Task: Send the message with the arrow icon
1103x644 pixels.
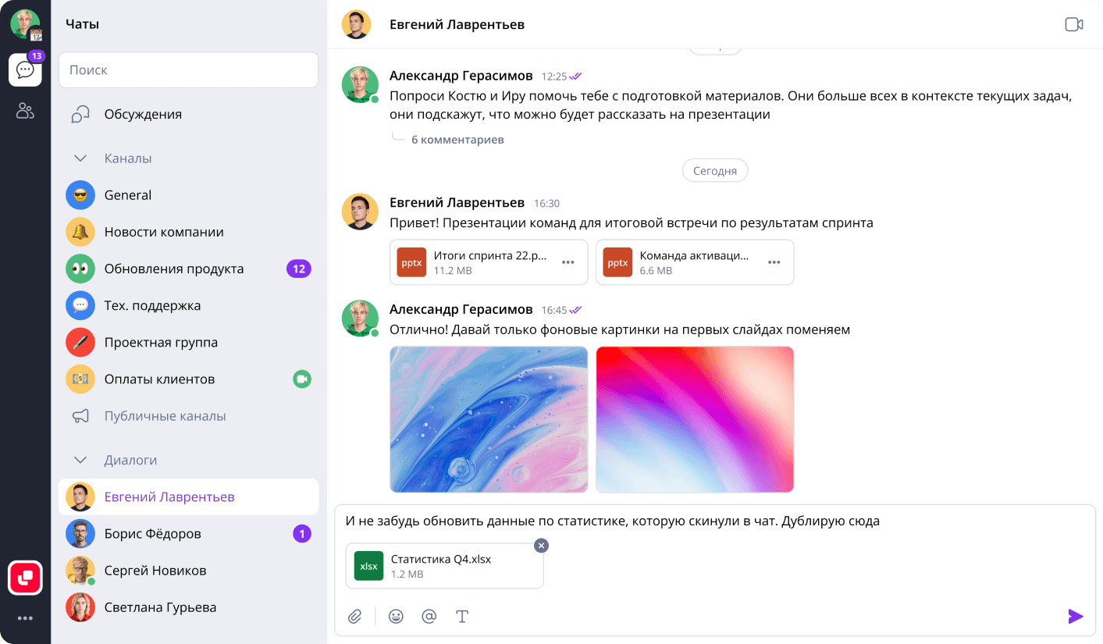Action: 1076,617
